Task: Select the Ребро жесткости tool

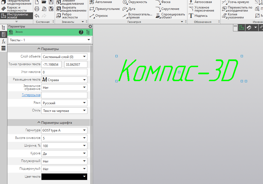Action: coord(67,16)
